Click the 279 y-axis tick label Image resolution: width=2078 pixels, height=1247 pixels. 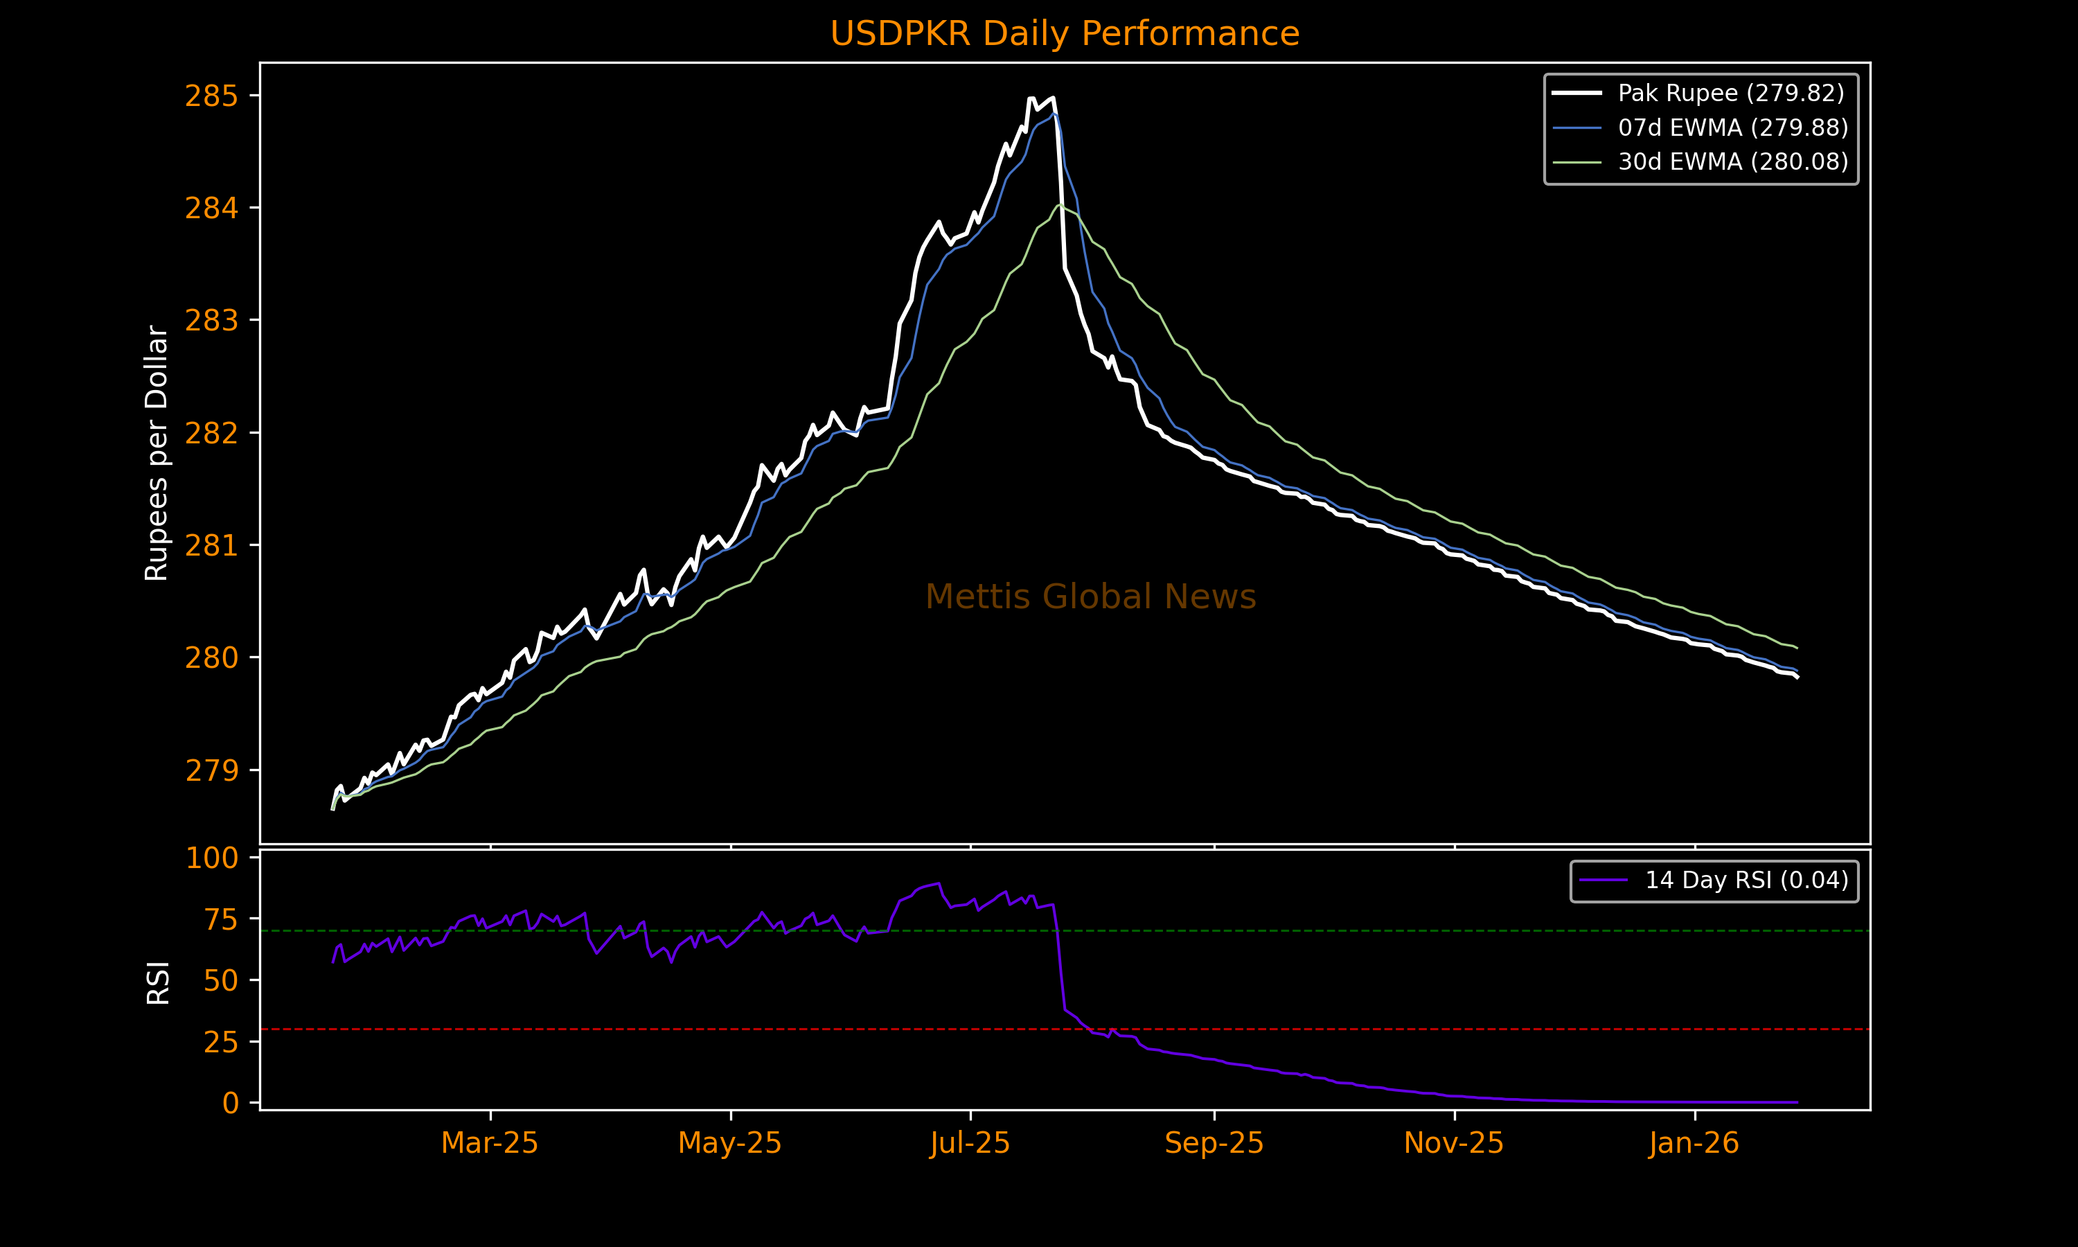(212, 770)
